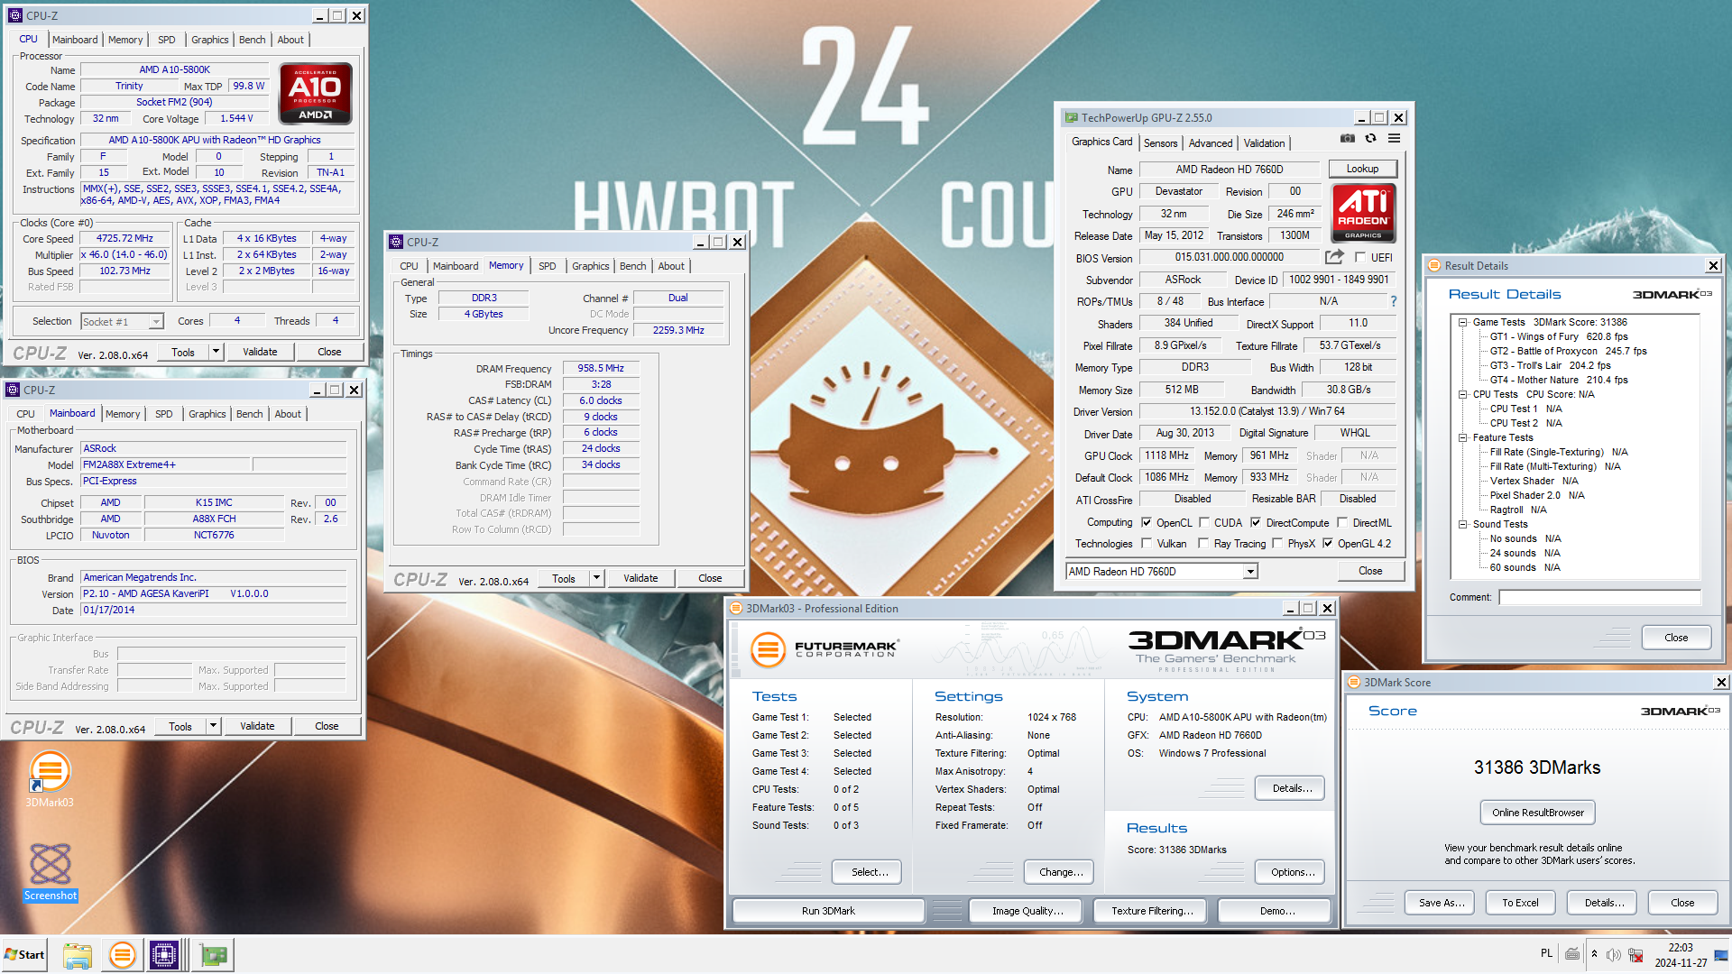The height and width of the screenshot is (974, 1732).
Task: Click the network tray icon
Action: (1635, 955)
